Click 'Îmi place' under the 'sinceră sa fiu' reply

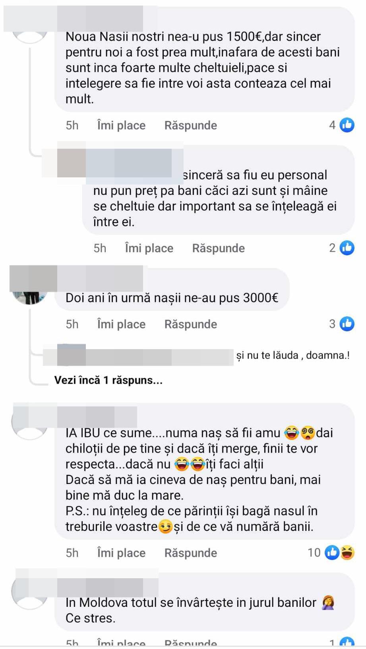pos(149,249)
